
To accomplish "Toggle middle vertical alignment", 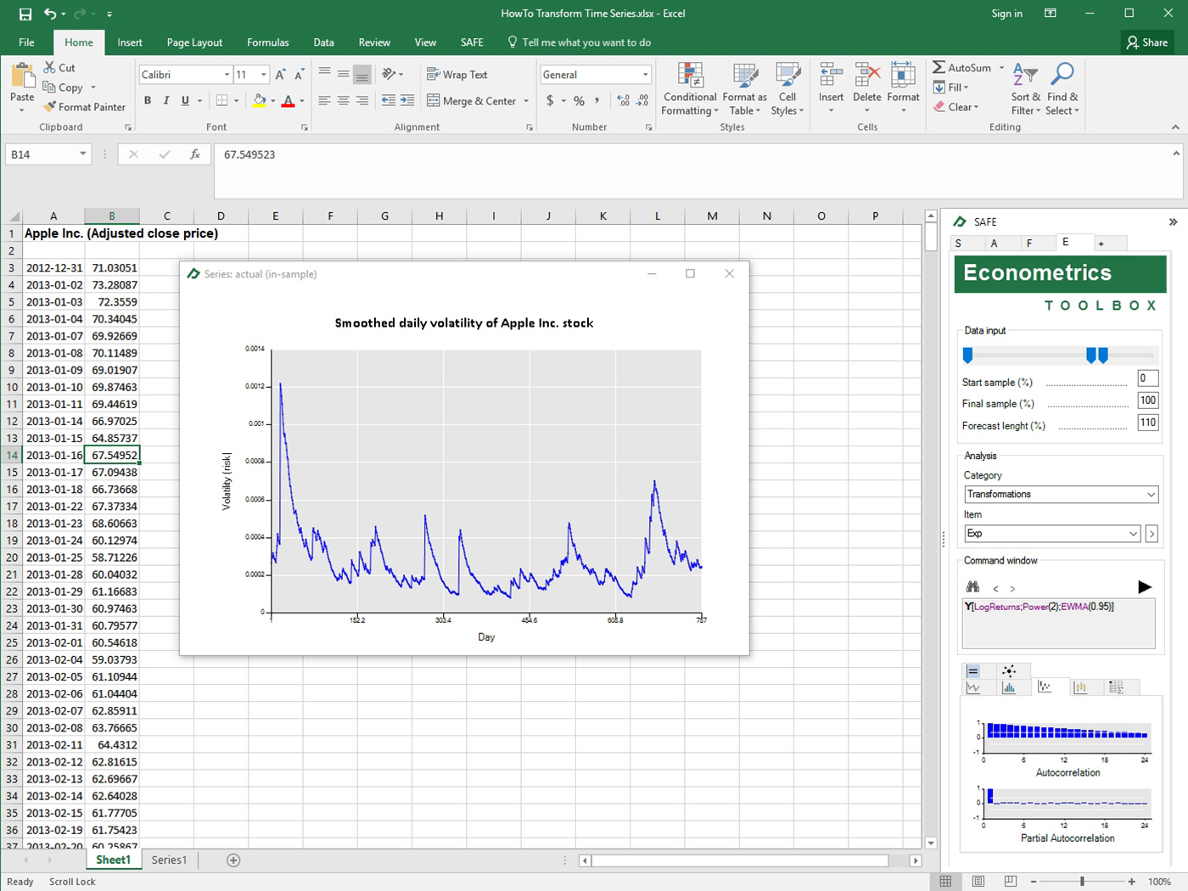I will tap(344, 75).
